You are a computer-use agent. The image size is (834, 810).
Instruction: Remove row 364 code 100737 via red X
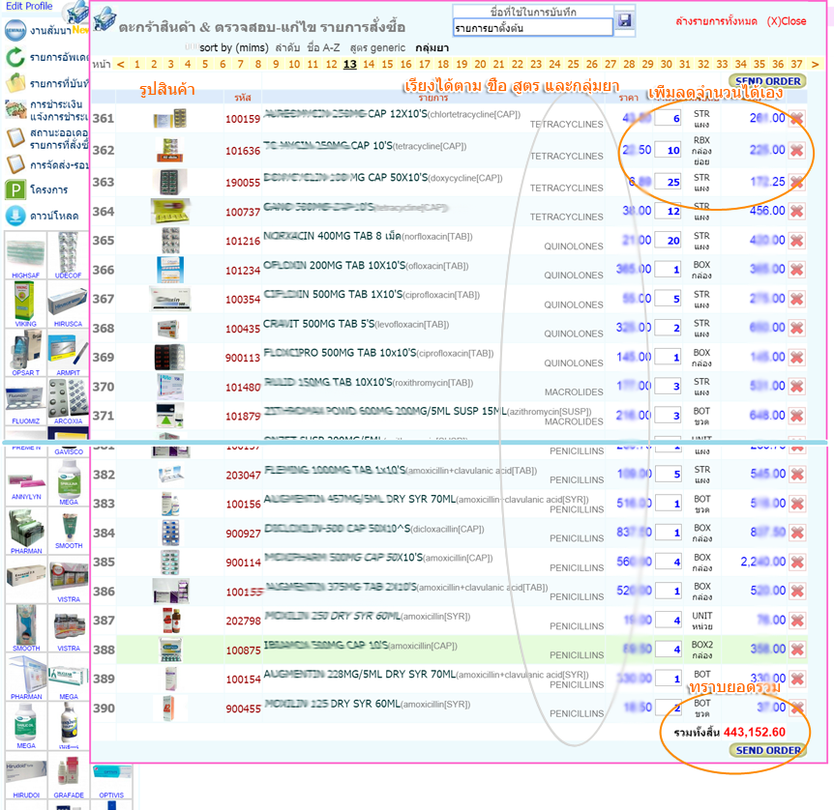click(796, 211)
